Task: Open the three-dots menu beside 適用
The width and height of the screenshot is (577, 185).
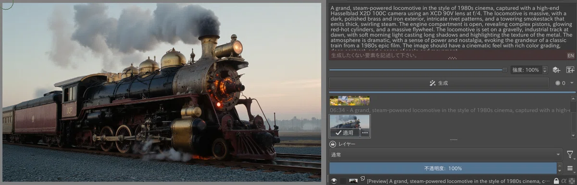Action: [365, 133]
